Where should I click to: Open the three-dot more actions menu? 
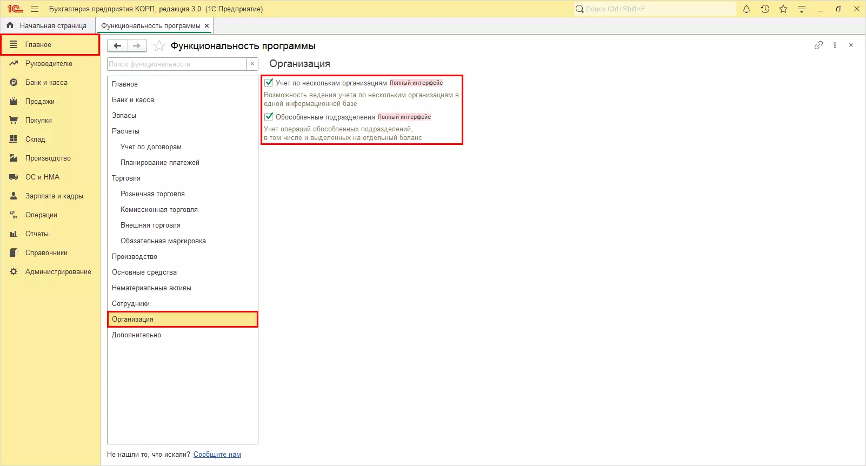pyautogui.click(x=835, y=45)
